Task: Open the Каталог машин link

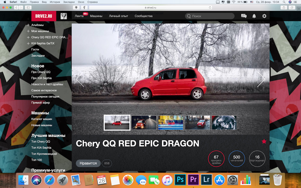Action: [x=42, y=119]
